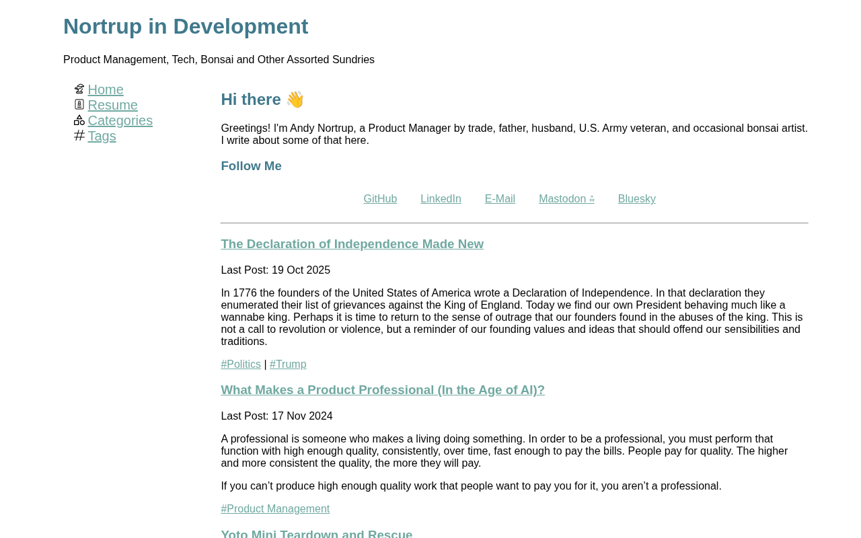Viewport: 861px width, 538px height.
Task: Browse the Categories page
Action: click(x=120, y=120)
